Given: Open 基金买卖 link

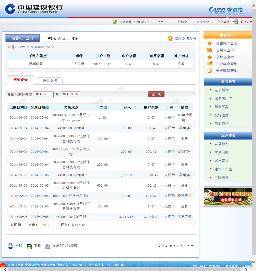Looking at the screenshot, I should click(x=221, y=107).
